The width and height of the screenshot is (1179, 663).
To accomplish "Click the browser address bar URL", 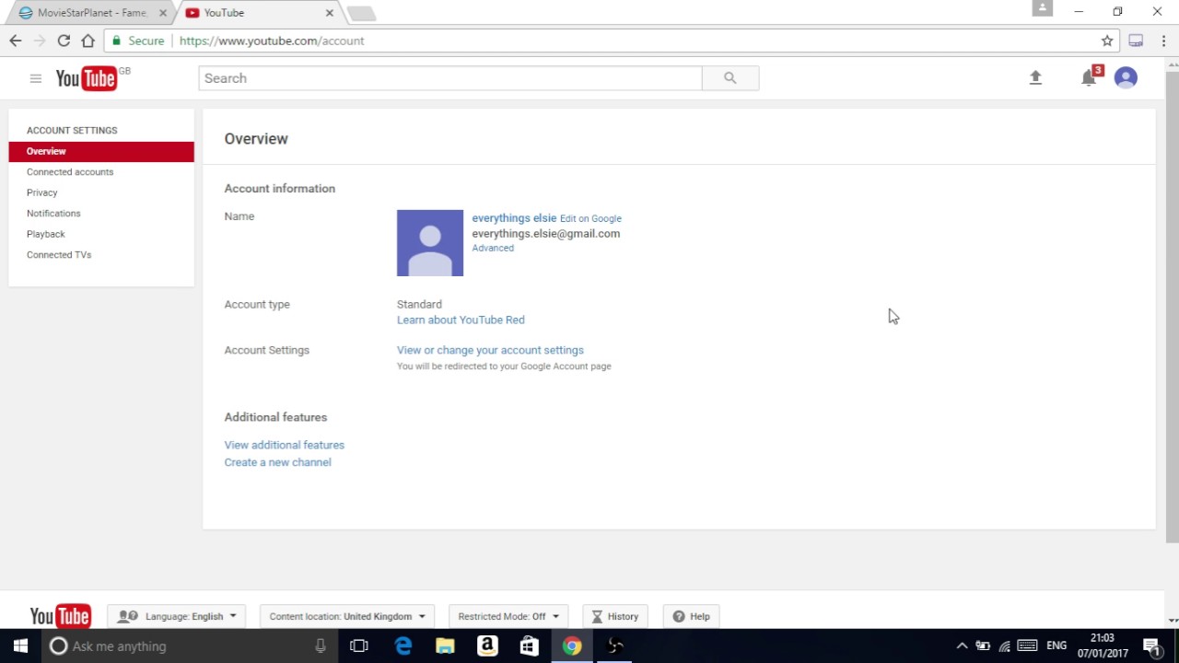I will pos(272,41).
